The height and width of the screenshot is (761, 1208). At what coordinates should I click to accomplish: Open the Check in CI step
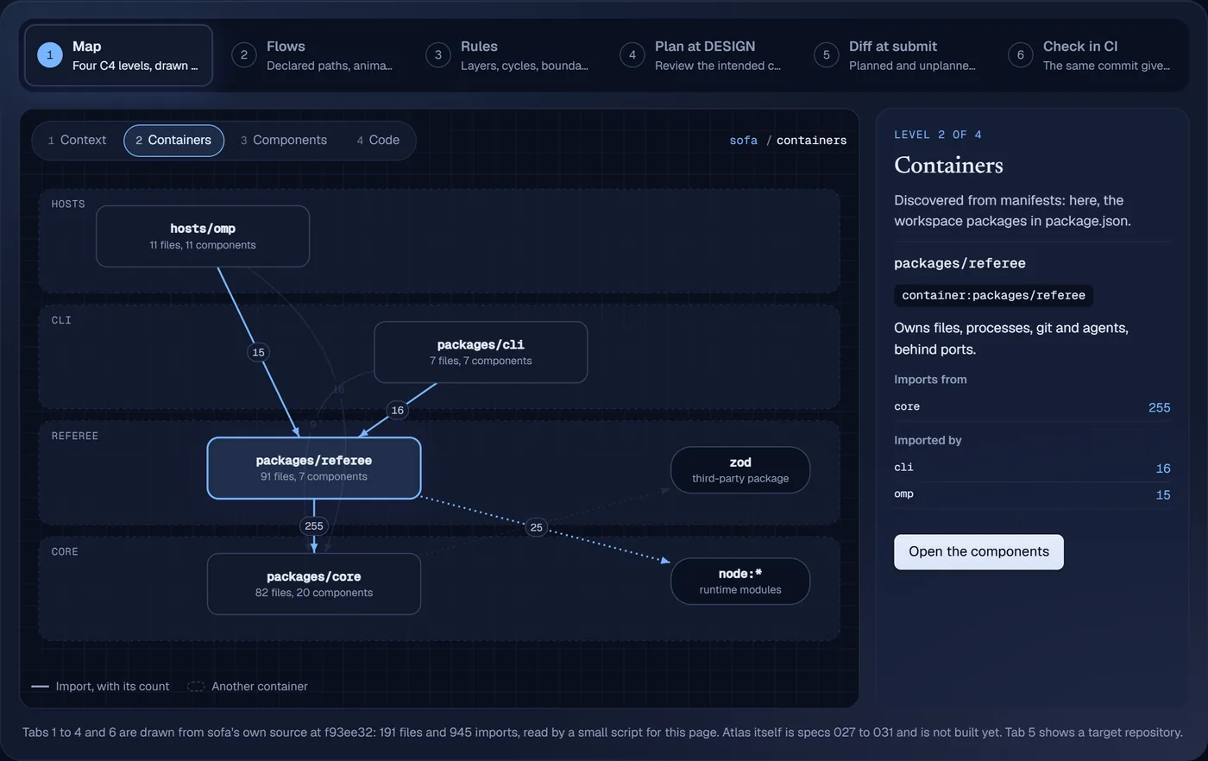pos(1089,55)
